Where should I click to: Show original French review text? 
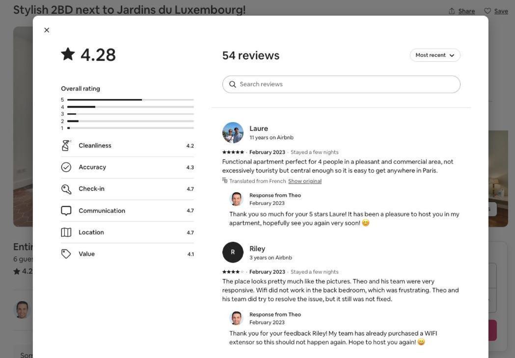pyautogui.click(x=305, y=181)
